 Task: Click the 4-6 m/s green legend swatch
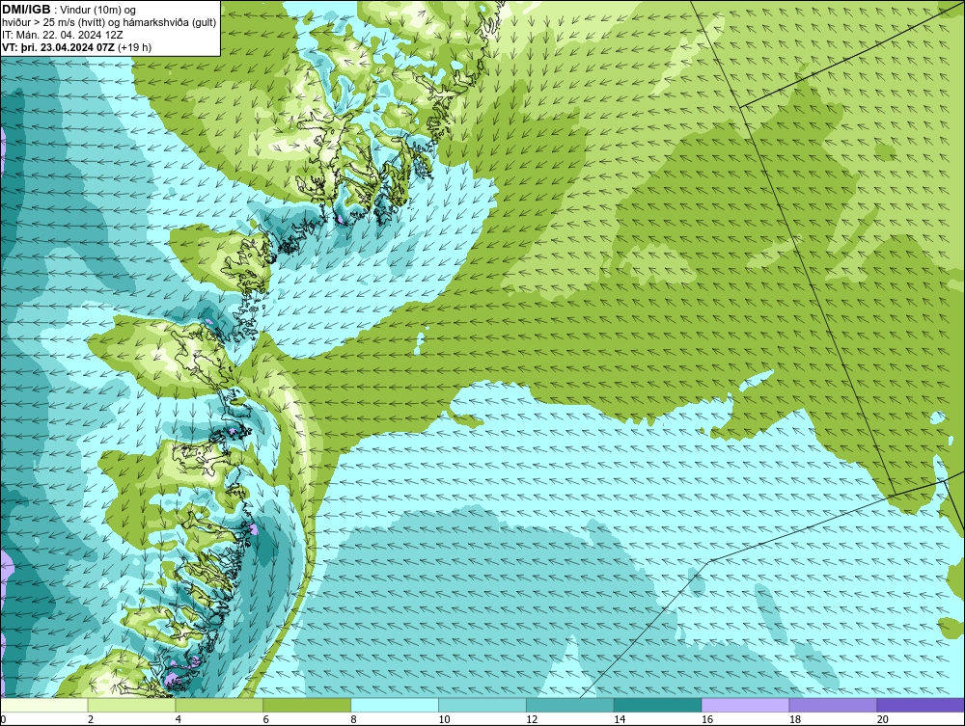[x=219, y=705]
